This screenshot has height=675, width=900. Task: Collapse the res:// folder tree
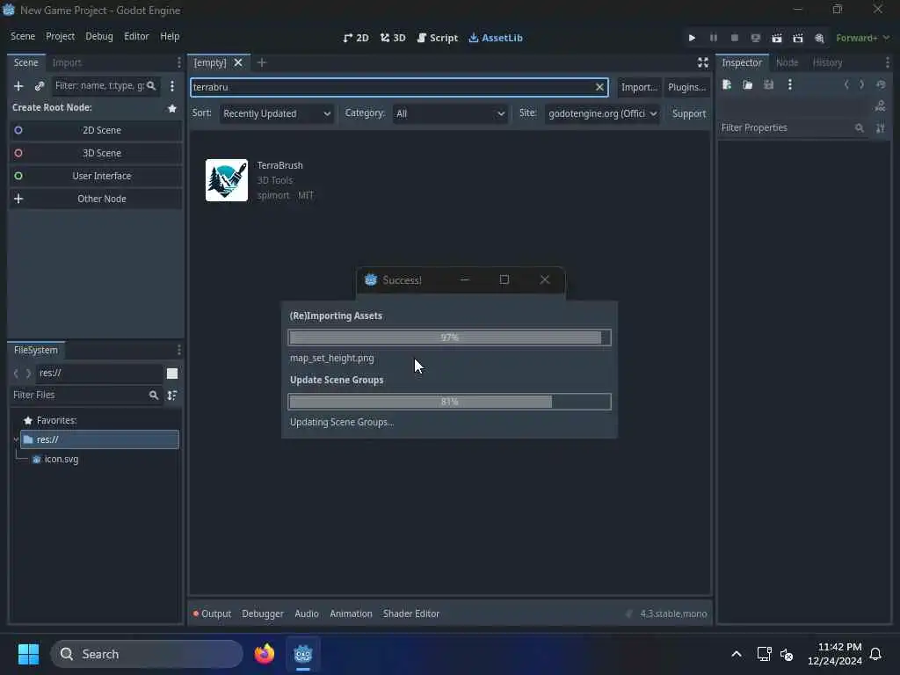click(x=16, y=439)
